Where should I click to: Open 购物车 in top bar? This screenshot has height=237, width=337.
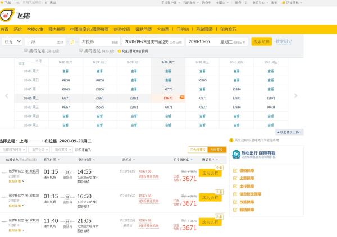point(206,3)
